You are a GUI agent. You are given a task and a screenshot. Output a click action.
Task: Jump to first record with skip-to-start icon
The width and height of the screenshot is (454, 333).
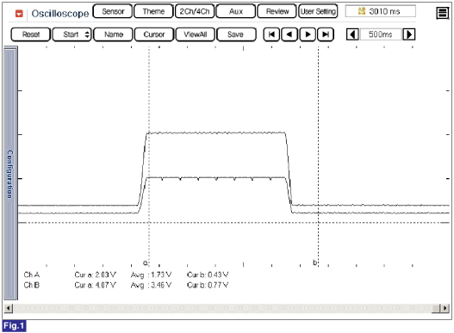click(271, 34)
